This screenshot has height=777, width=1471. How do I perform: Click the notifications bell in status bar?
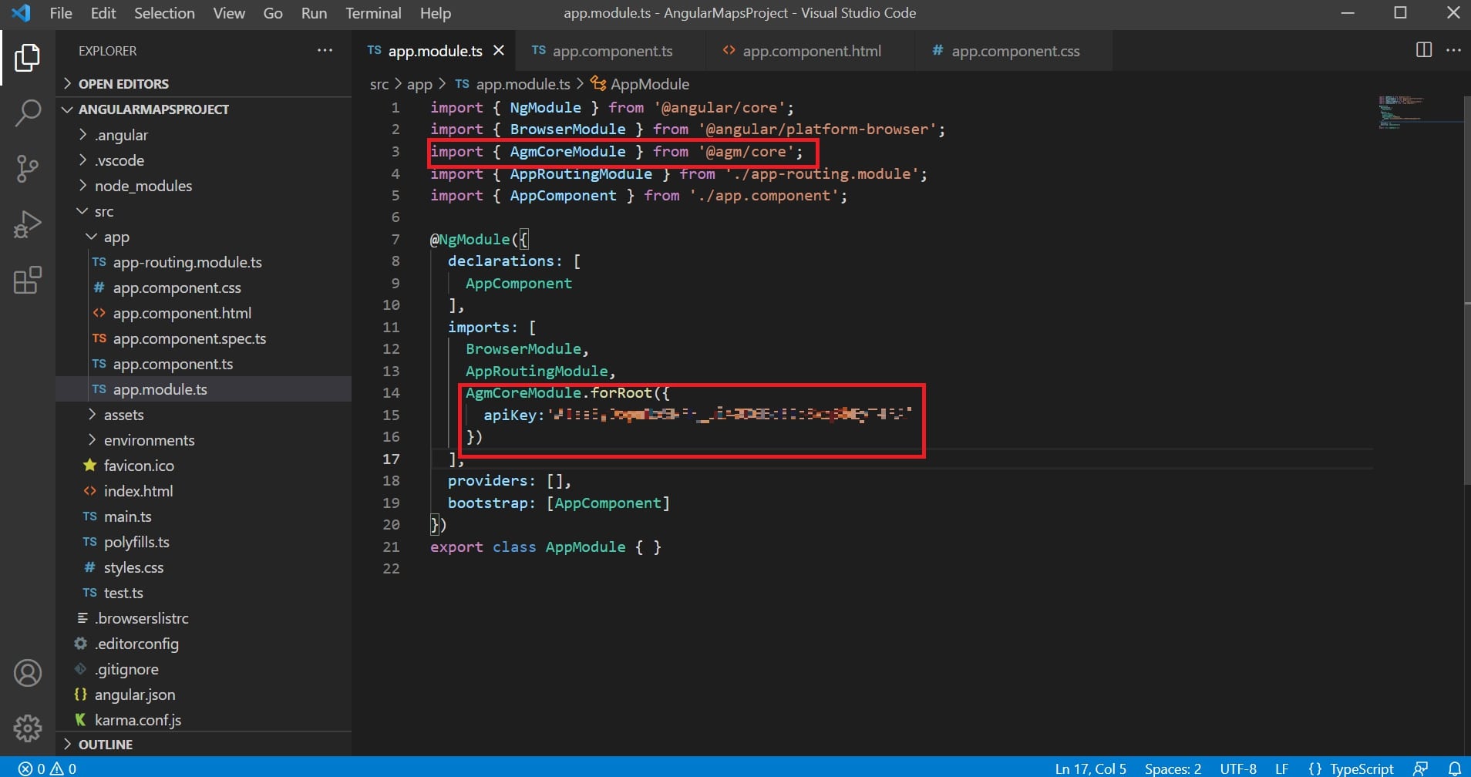[1454, 769]
